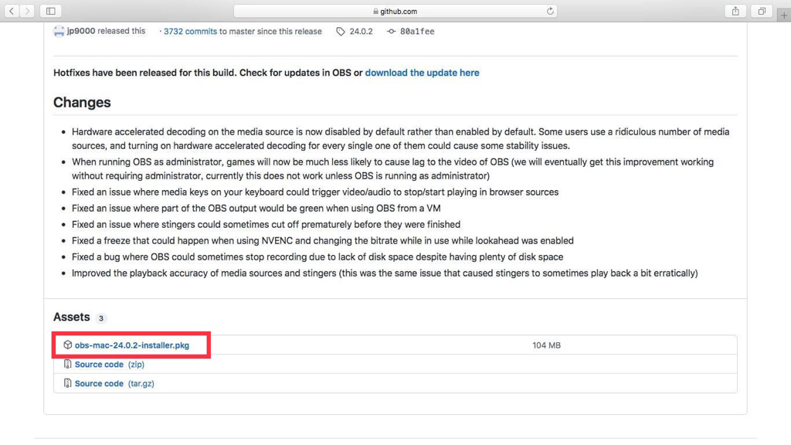Image resolution: width=791 pixels, height=445 pixels.
Task: Download Source code (tar.gz)
Action: click(114, 383)
